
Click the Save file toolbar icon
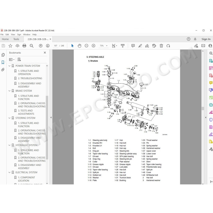3,46
